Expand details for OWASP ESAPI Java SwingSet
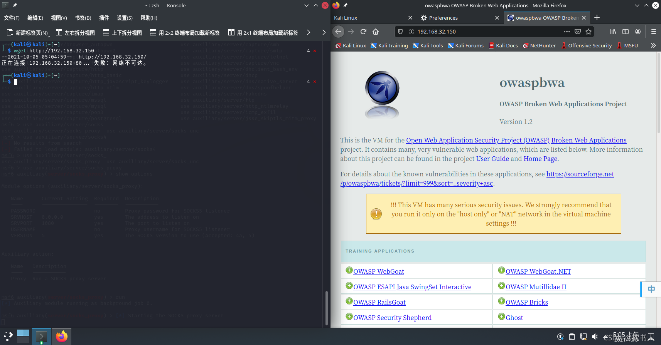 click(349, 286)
